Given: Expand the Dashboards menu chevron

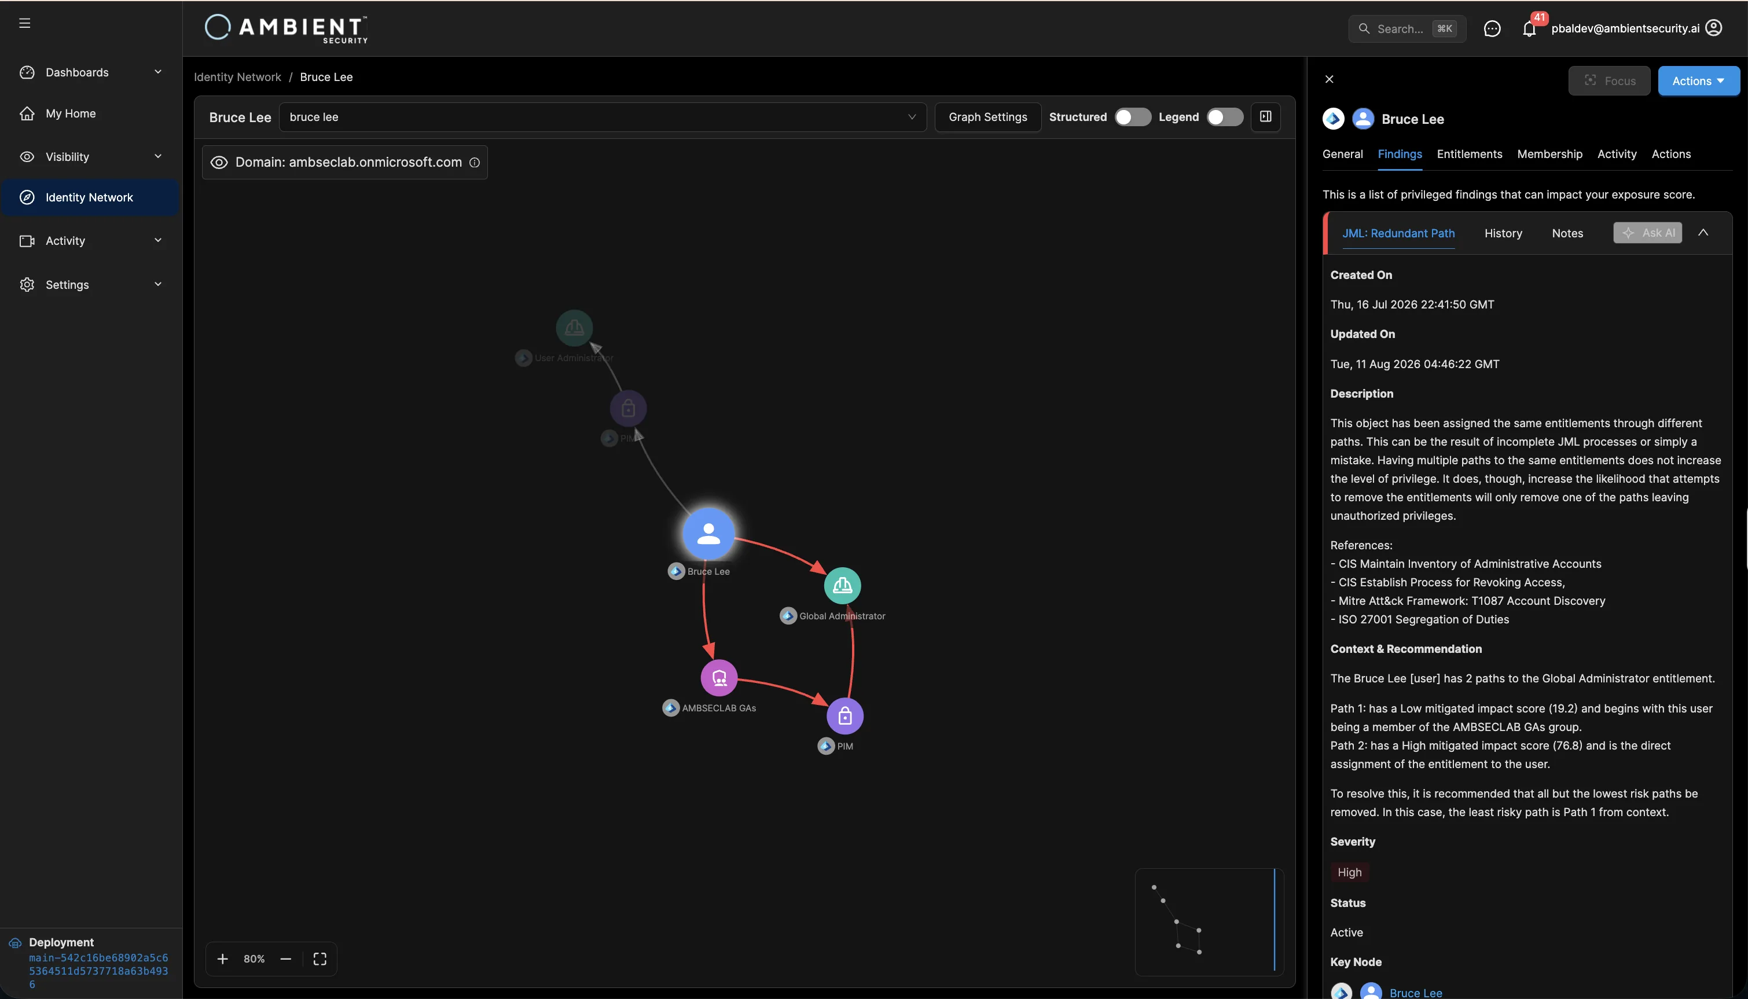Looking at the screenshot, I should (158, 71).
